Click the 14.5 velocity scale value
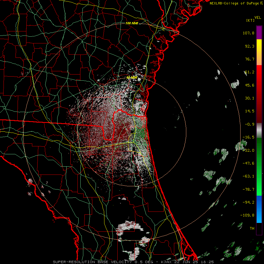The width and height of the screenshot is (264, 264). tap(250, 111)
